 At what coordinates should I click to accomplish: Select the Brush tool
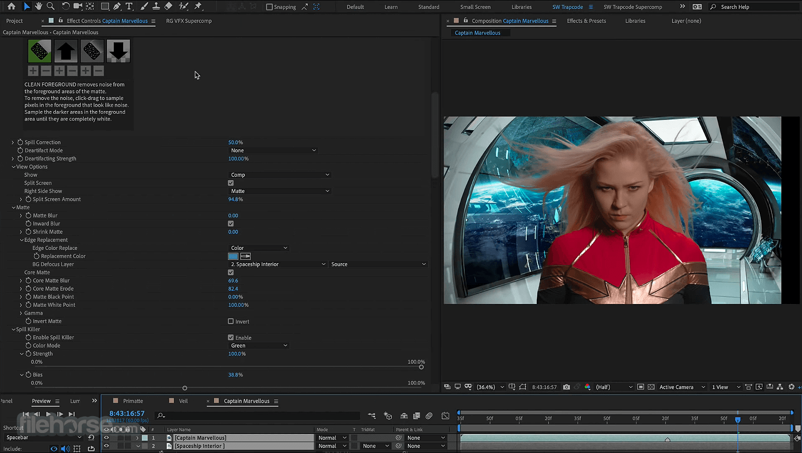point(144,7)
